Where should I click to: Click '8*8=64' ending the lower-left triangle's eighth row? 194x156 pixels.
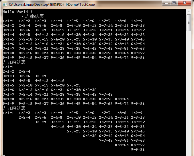[x=122, y=99]
